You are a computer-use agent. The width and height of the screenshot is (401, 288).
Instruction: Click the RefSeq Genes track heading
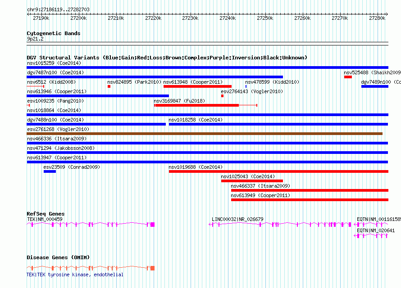[46, 214]
